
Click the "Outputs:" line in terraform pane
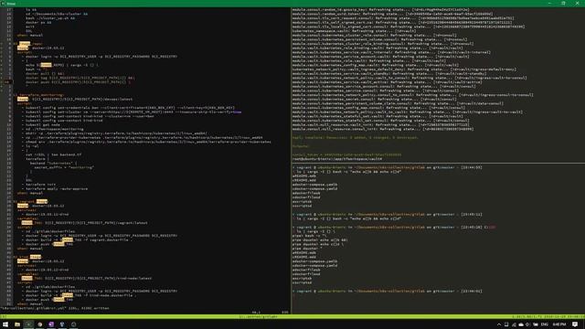coord(301,146)
